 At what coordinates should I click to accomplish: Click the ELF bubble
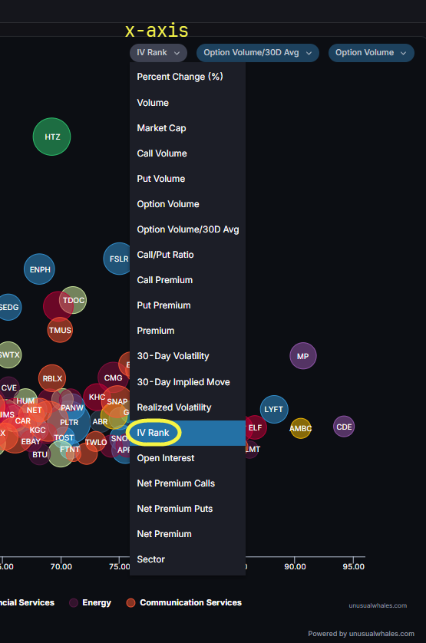click(256, 427)
